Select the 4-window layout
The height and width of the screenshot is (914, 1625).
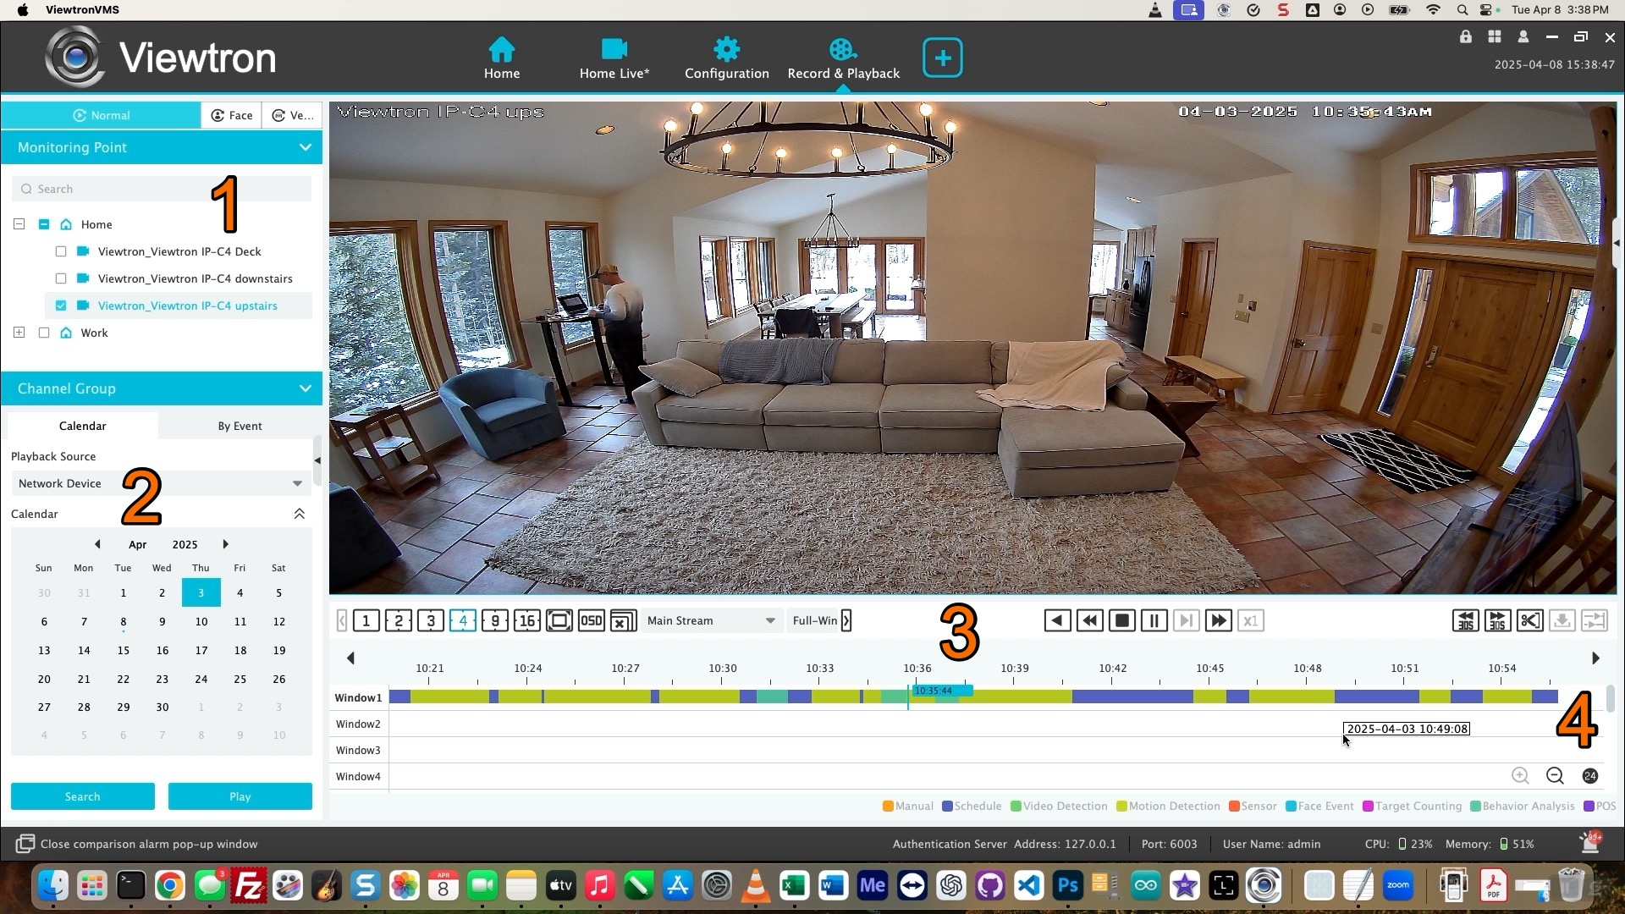463,620
